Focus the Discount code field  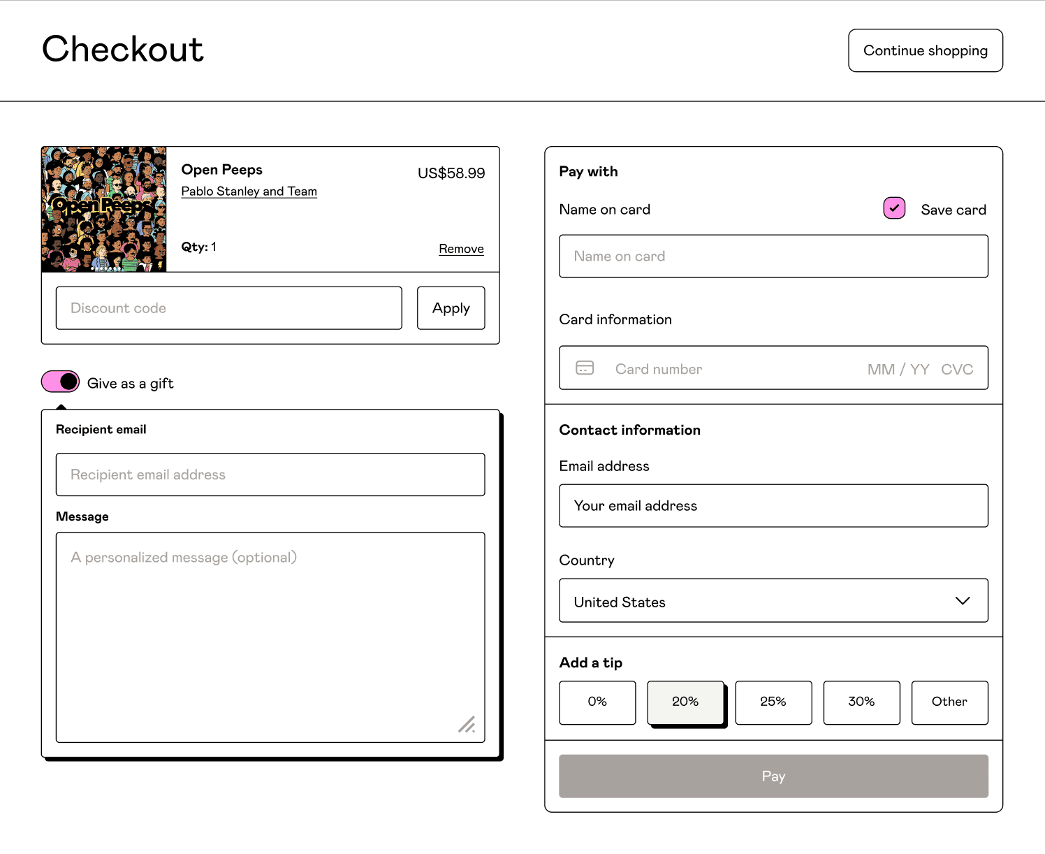[x=228, y=308]
